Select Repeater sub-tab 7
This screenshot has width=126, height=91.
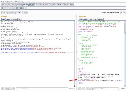click(18, 8)
